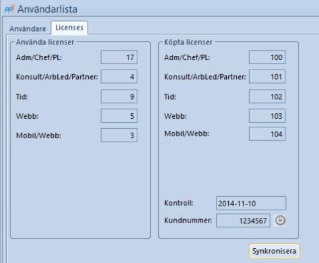319x263 pixels.
Task: Click Tid label under Använda licenser
Action: tap(22, 96)
